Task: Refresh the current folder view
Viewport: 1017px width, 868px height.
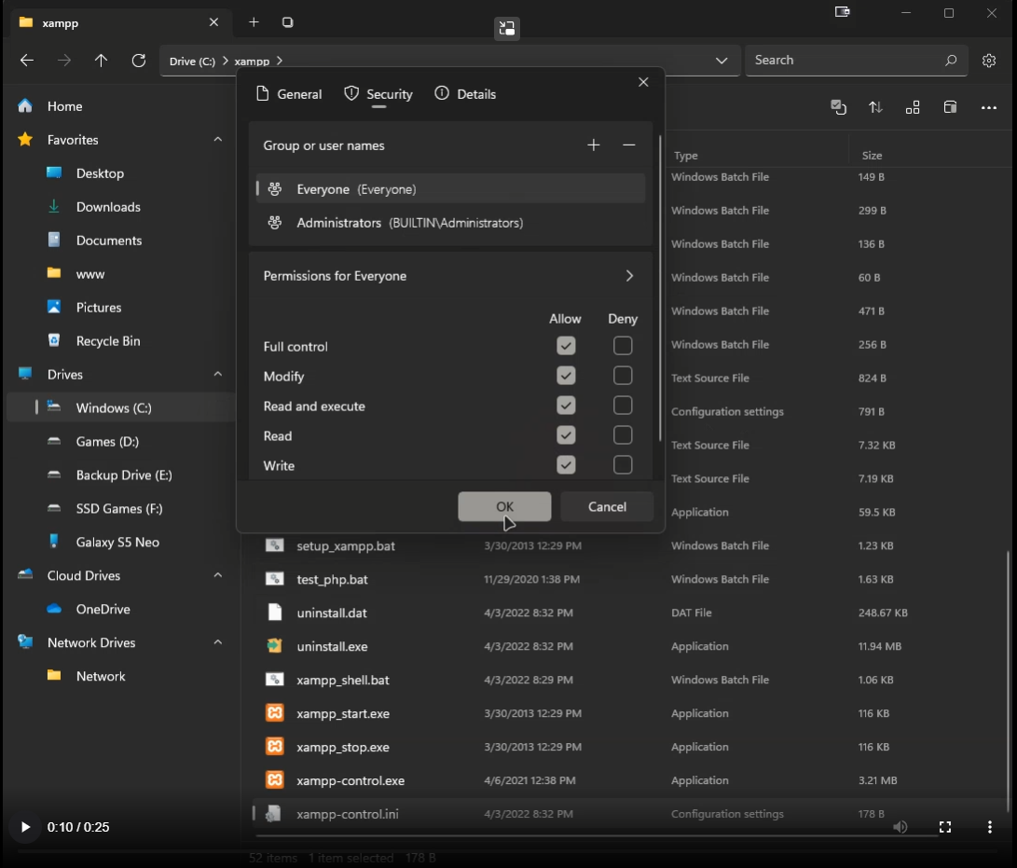Action: 139,61
